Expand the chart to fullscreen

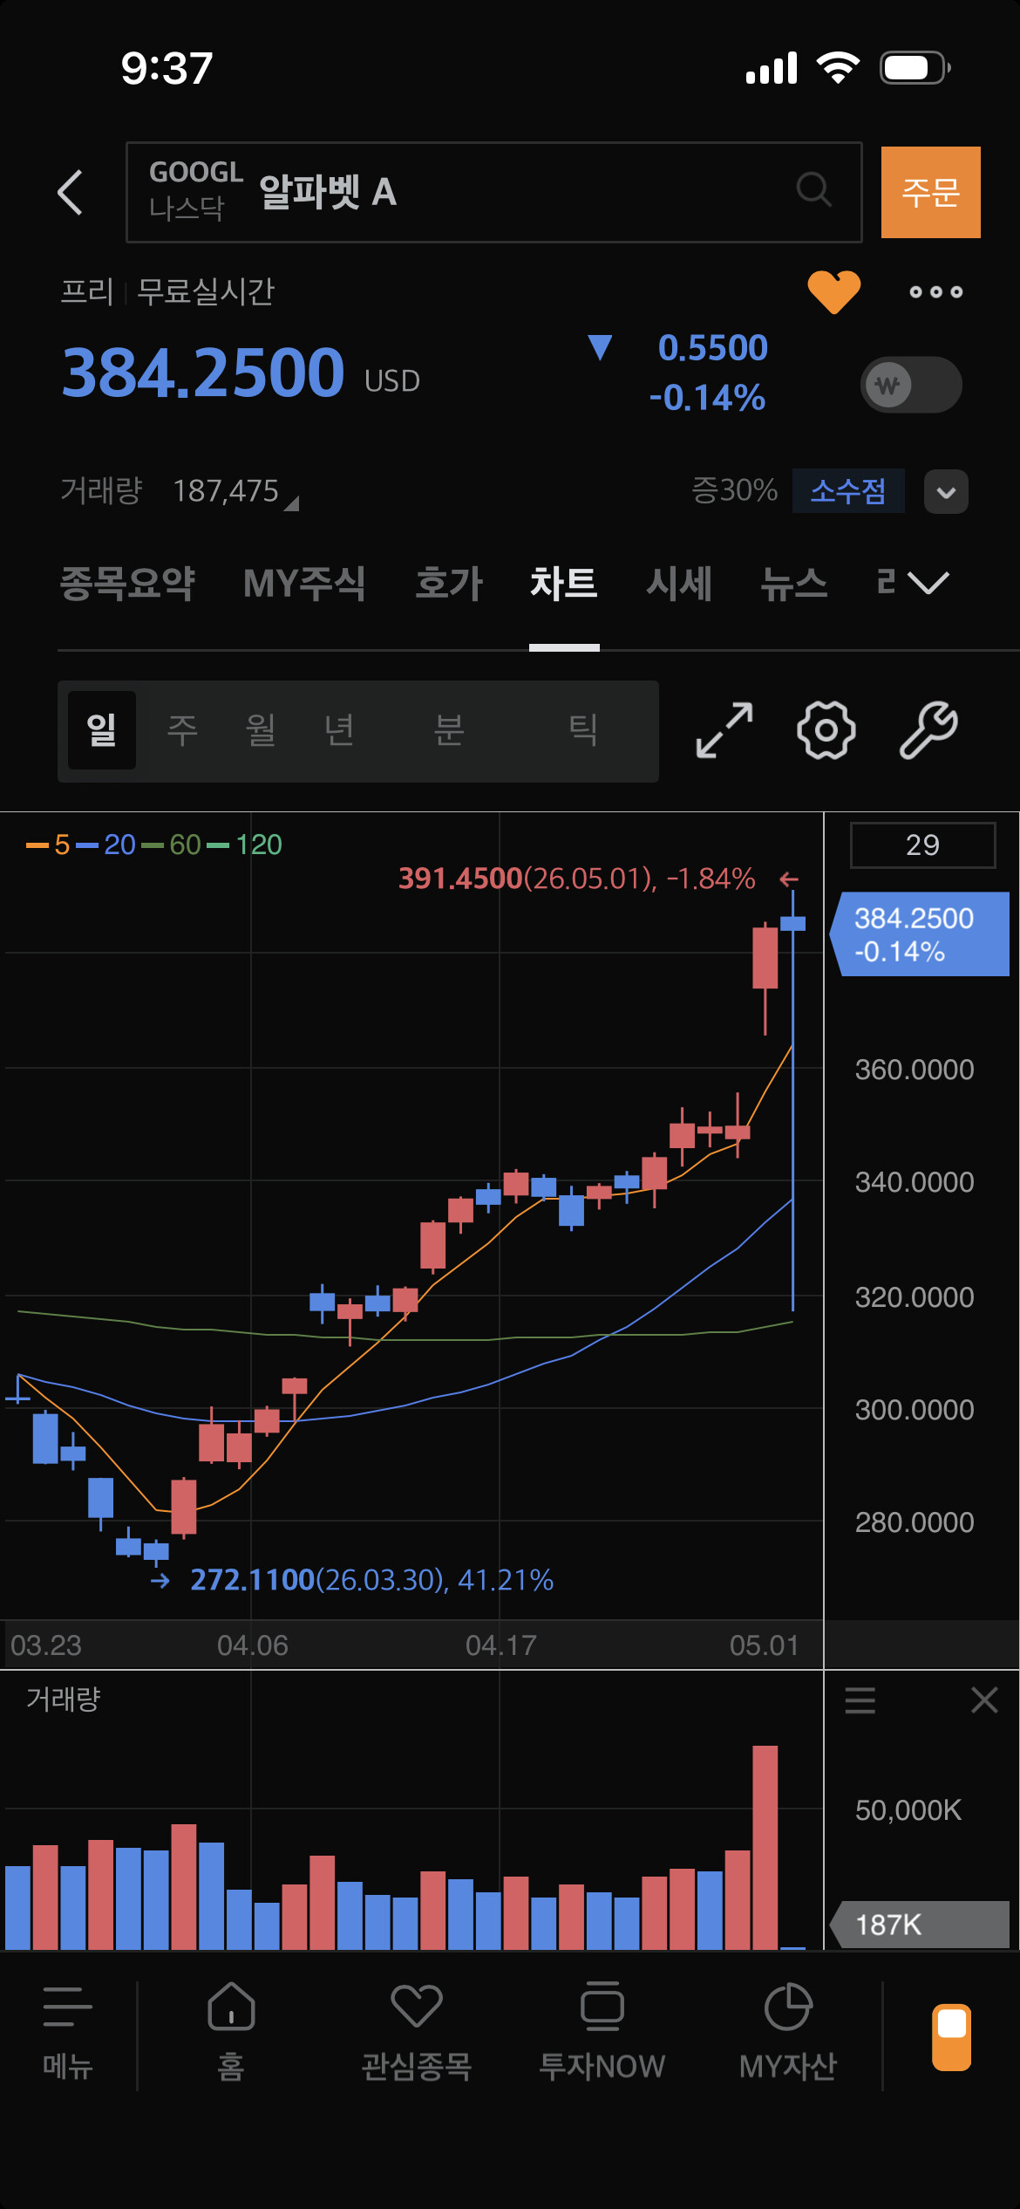coord(724,730)
